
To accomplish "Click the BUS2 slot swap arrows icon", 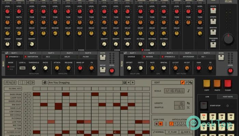I will (x=125, y=53).
